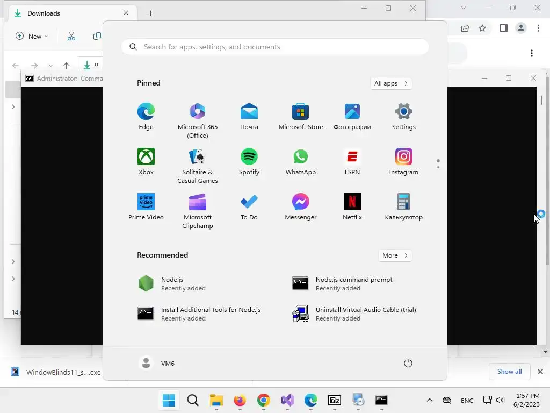Expand the Chrome tab search chevron
Viewport: 550px width, 413px height.
(x=464, y=8)
